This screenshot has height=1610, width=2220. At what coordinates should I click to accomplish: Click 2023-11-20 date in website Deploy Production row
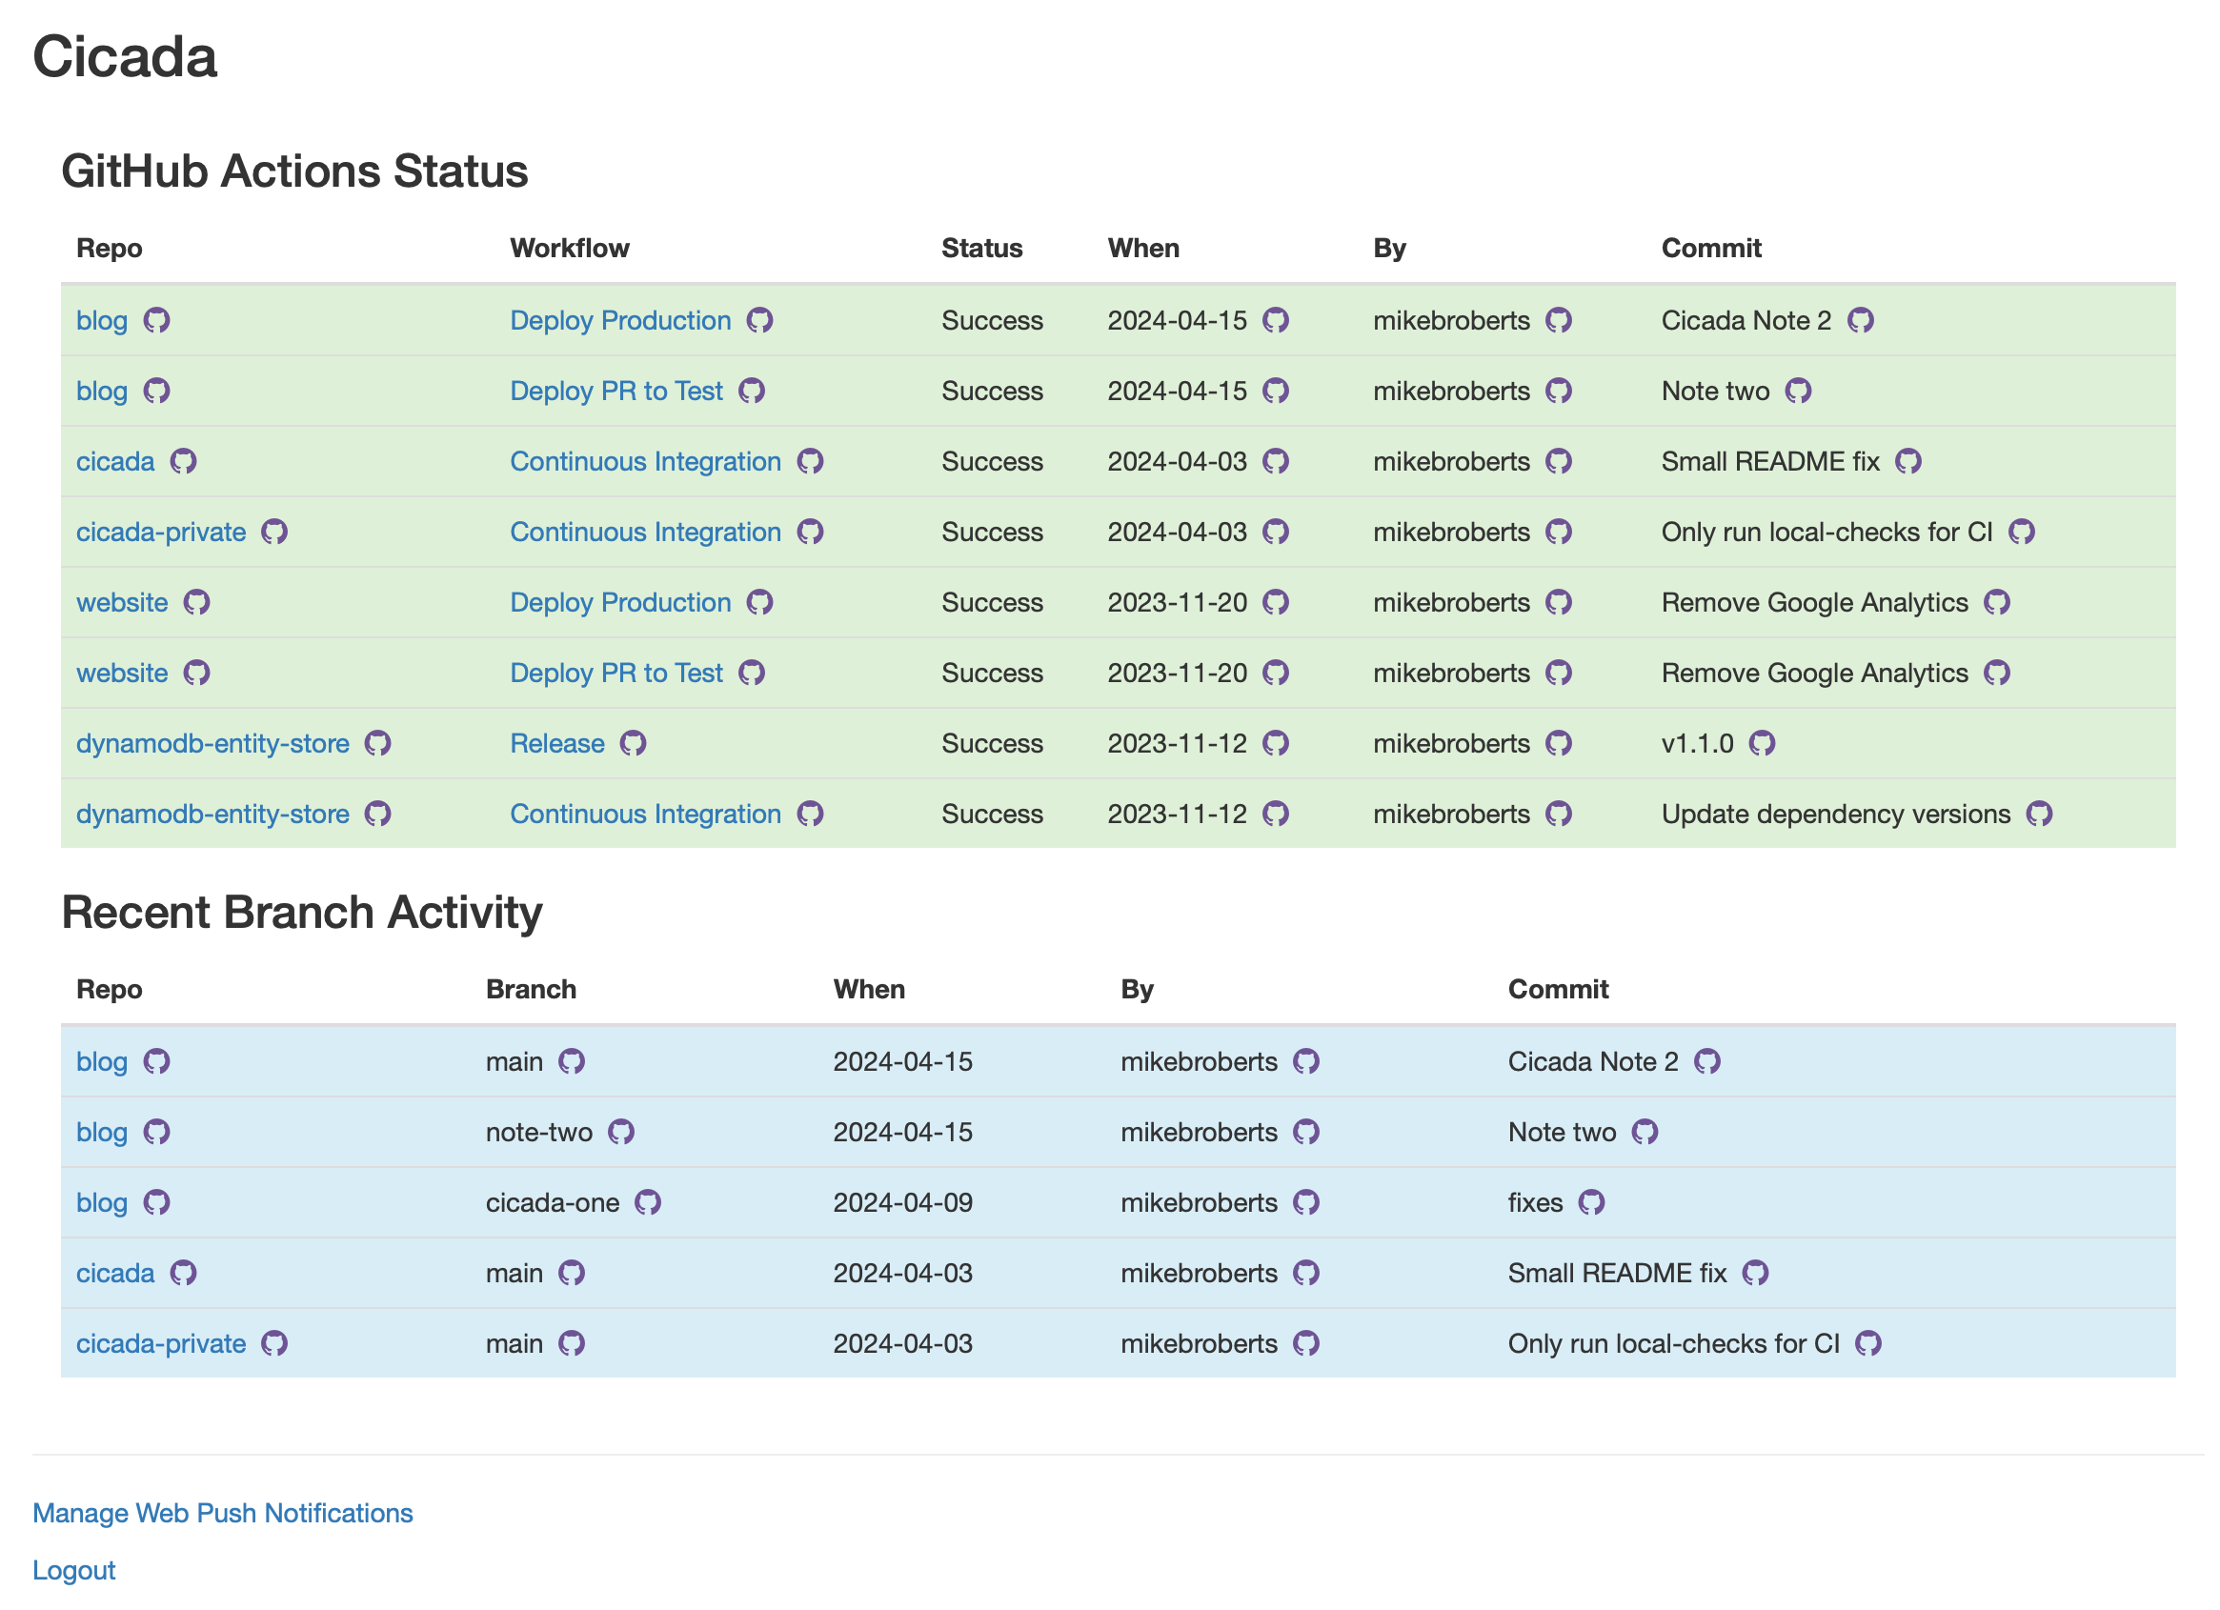pyautogui.click(x=1178, y=602)
